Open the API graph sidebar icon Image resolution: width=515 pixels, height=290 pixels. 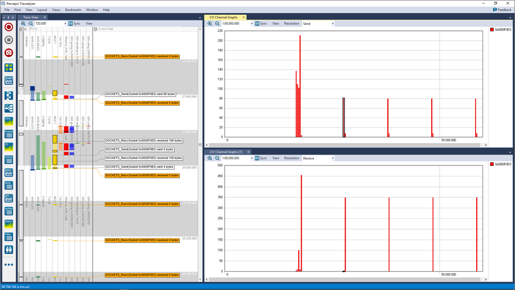(8, 198)
